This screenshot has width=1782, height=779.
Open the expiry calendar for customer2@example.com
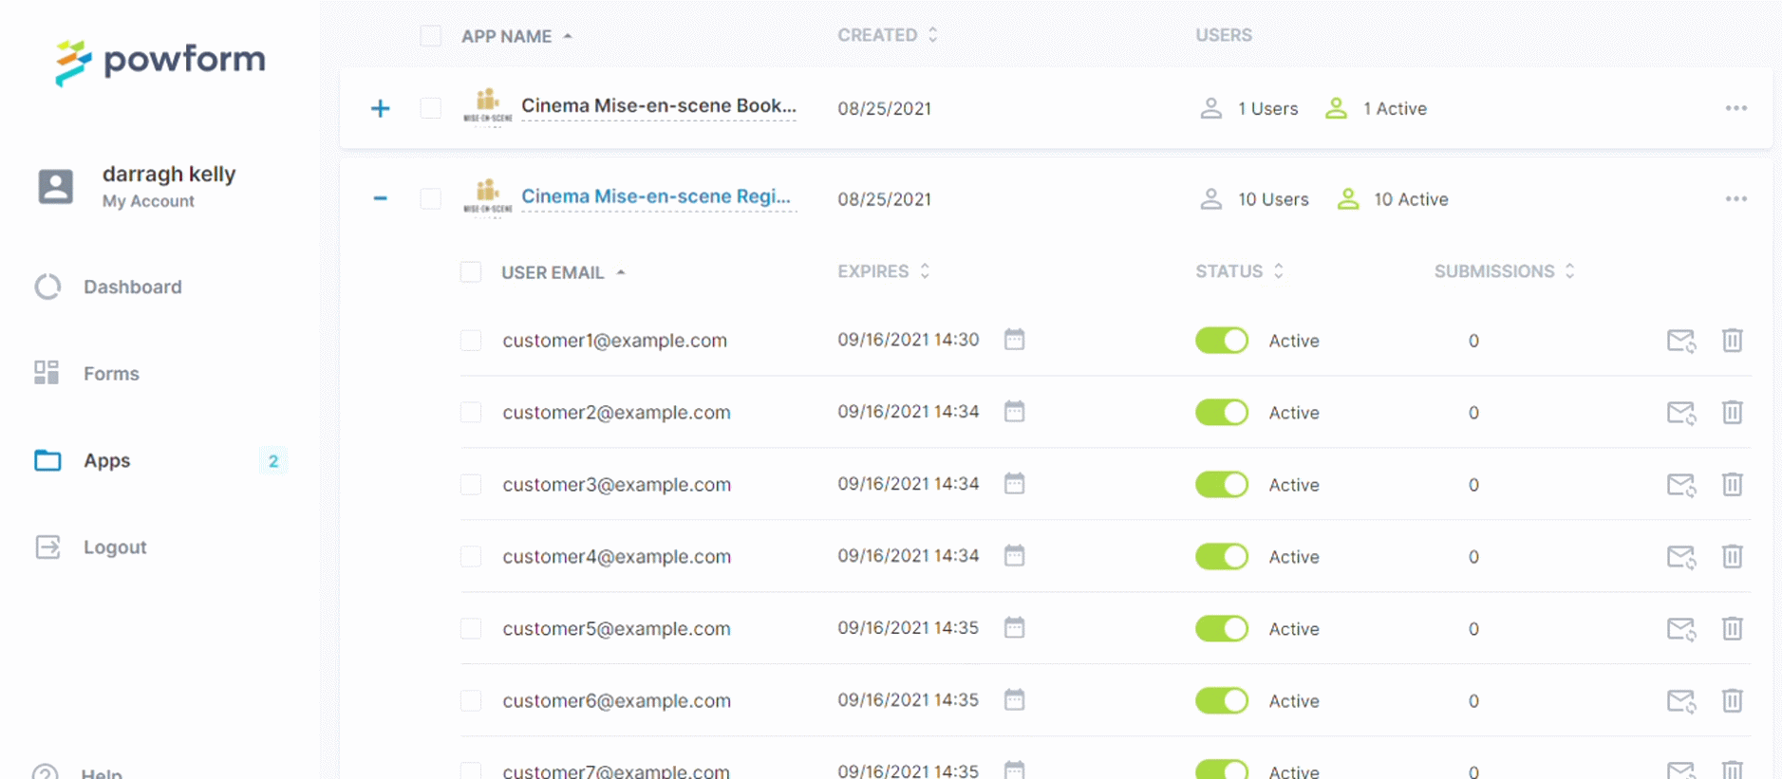tap(1014, 411)
